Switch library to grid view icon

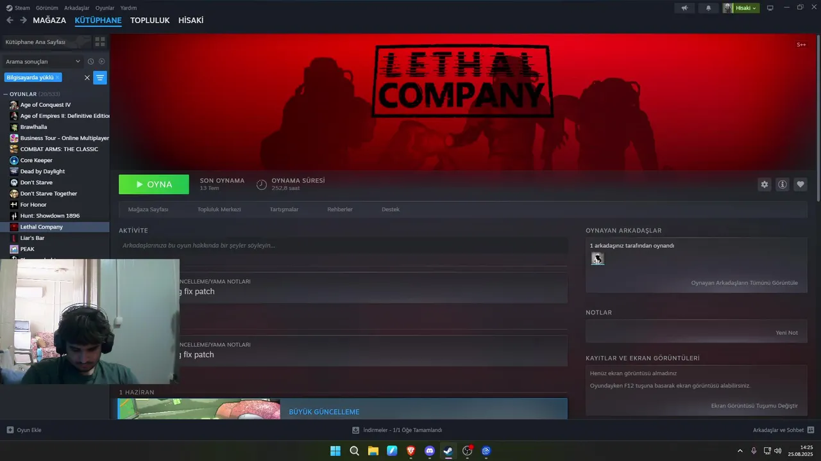pos(100,42)
